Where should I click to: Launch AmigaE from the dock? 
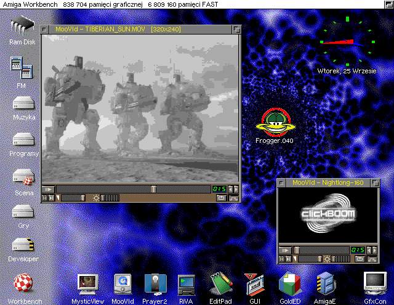[x=326, y=283]
